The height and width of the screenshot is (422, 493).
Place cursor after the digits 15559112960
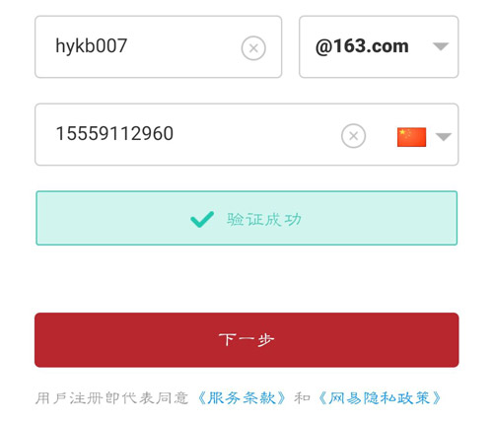tap(175, 133)
